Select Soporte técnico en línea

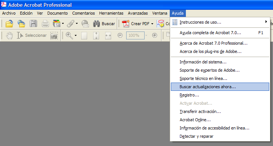[x=220, y=78]
